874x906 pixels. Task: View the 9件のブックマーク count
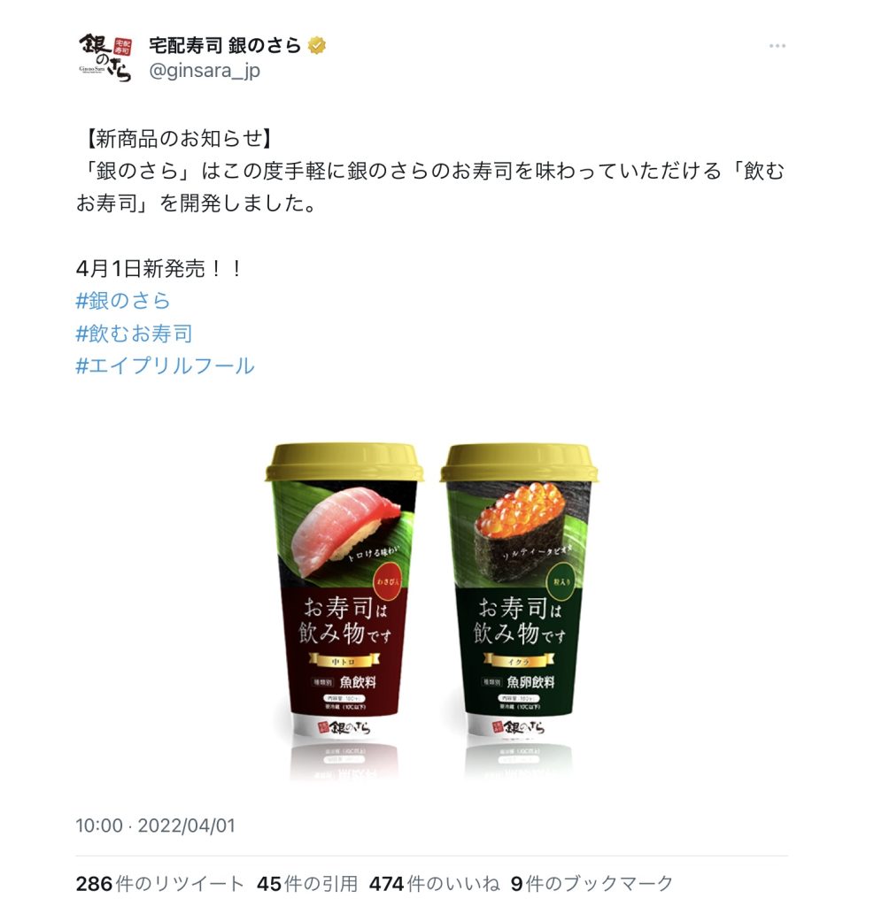click(592, 884)
